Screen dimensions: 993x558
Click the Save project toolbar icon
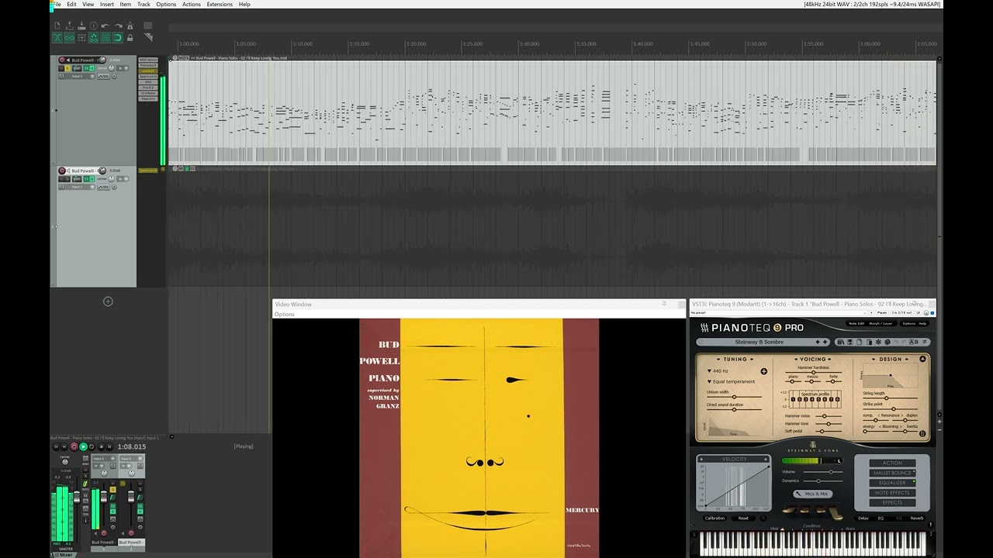(x=81, y=26)
